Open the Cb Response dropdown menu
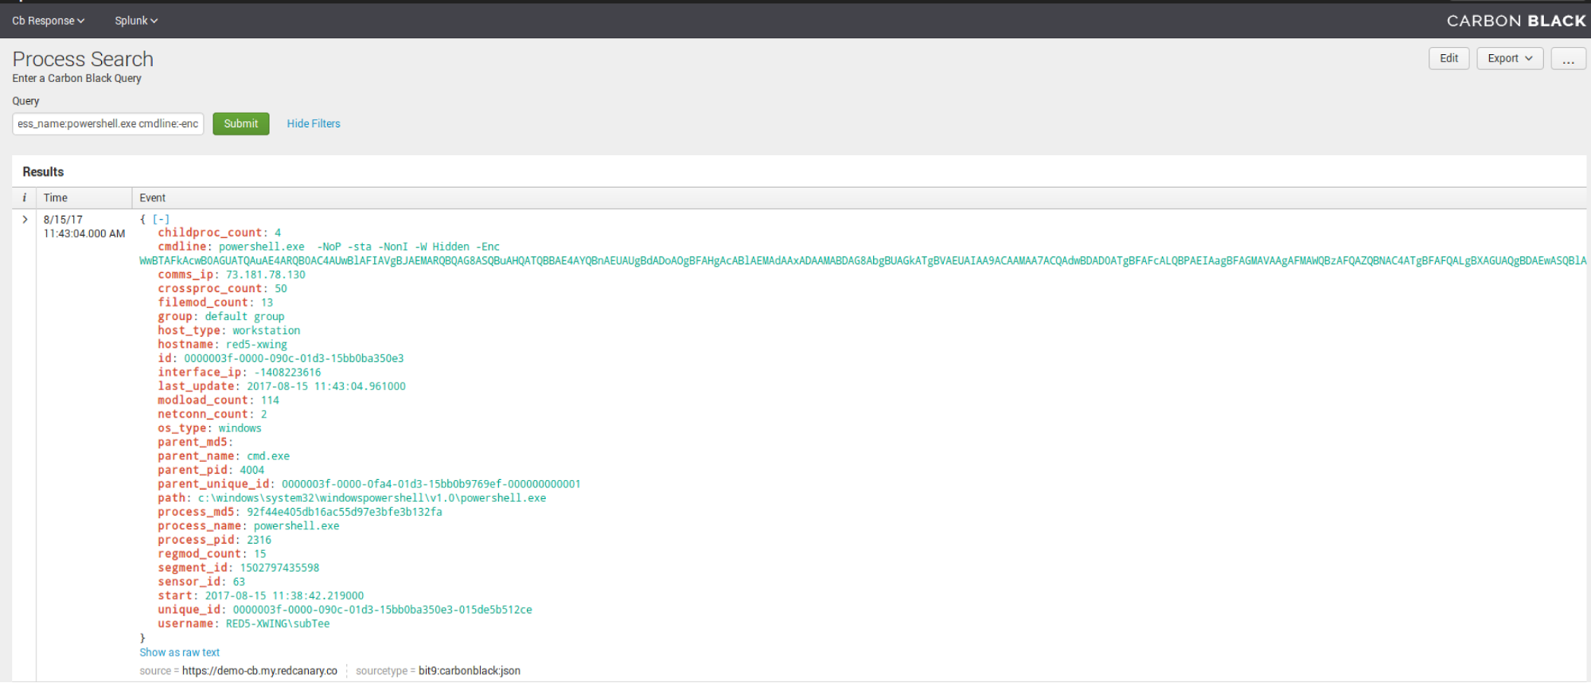Screen dimensions: 1591x683 [x=48, y=21]
